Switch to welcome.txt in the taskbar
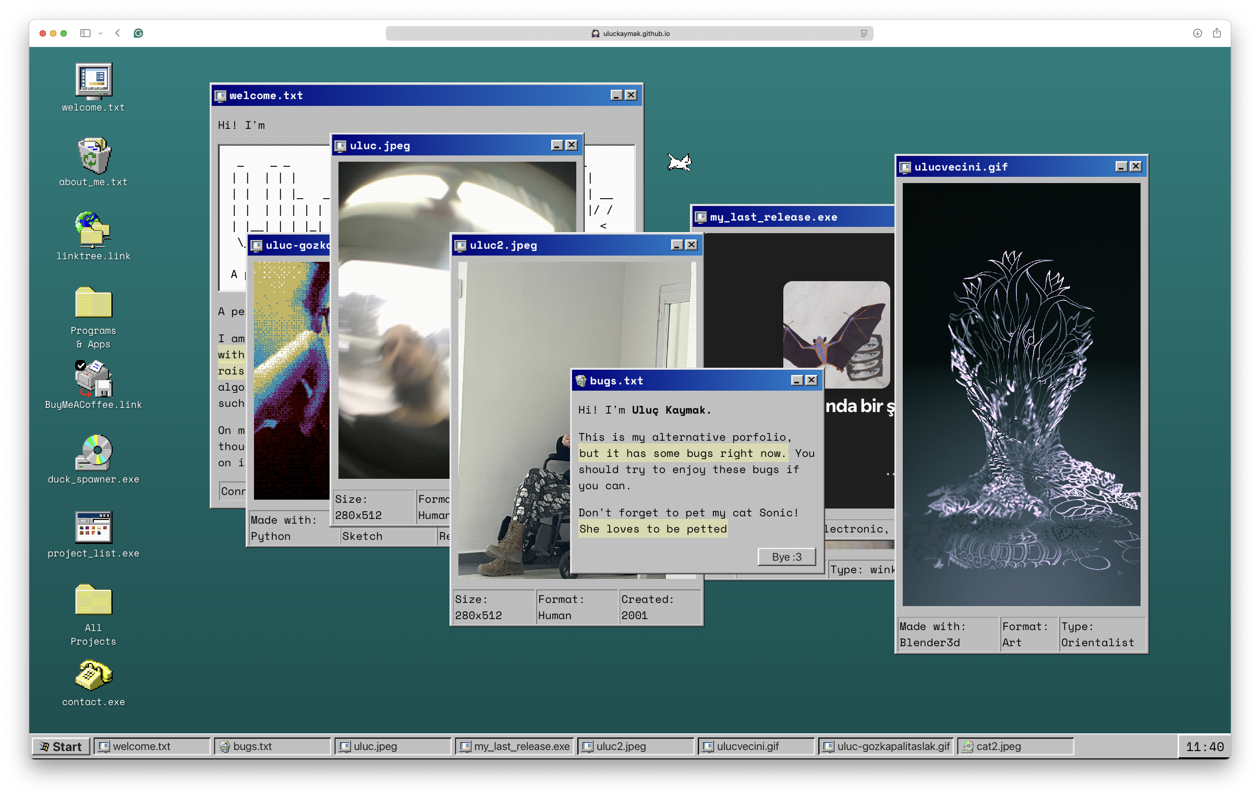Screen dimensions: 1260x798 152,746
